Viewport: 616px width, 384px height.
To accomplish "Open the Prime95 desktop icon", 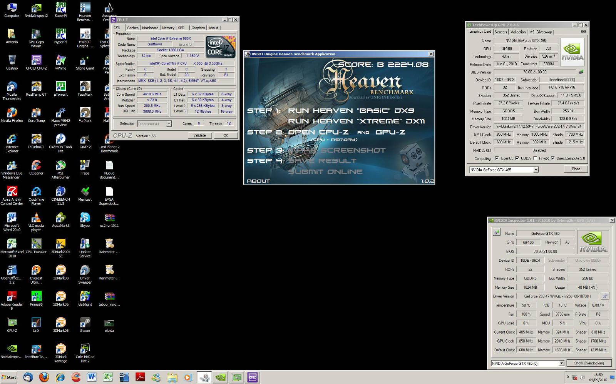I will pyautogui.click(x=36, y=299).
